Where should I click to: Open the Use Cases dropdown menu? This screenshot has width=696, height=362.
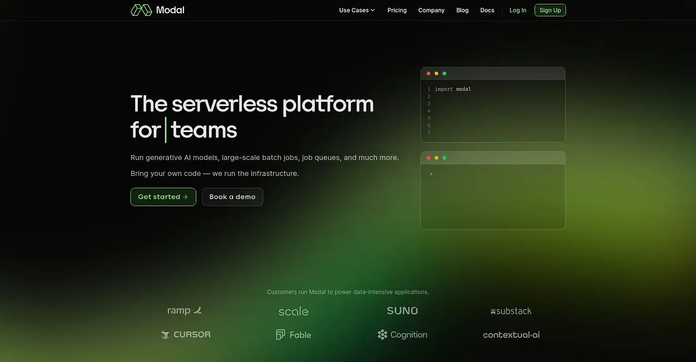click(357, 10)
